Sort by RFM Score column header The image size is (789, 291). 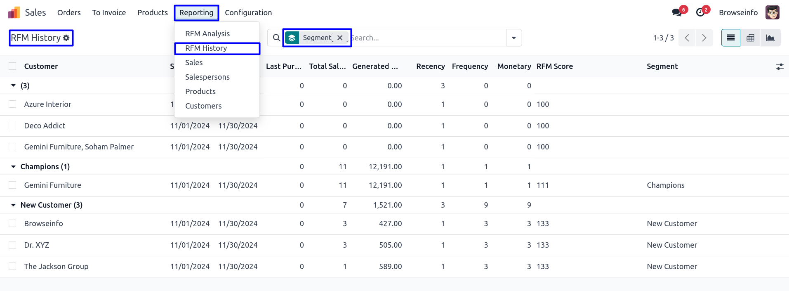[554, 66]
